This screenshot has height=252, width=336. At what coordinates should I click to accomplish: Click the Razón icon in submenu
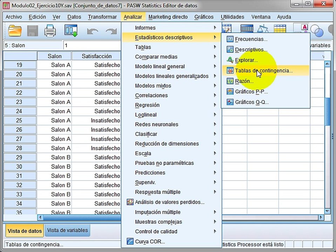coord(230,81)
